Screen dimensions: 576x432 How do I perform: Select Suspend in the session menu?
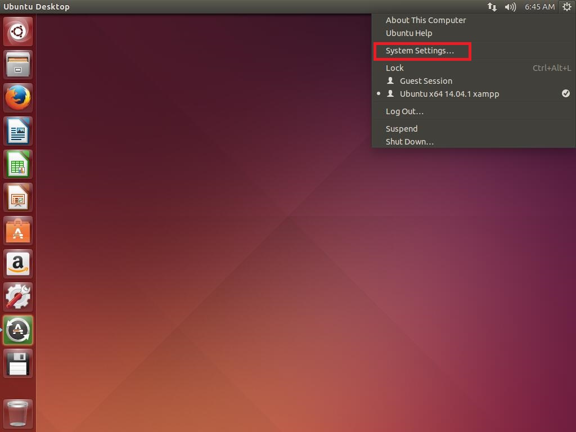pyautogui.click(x=474, y=129)
